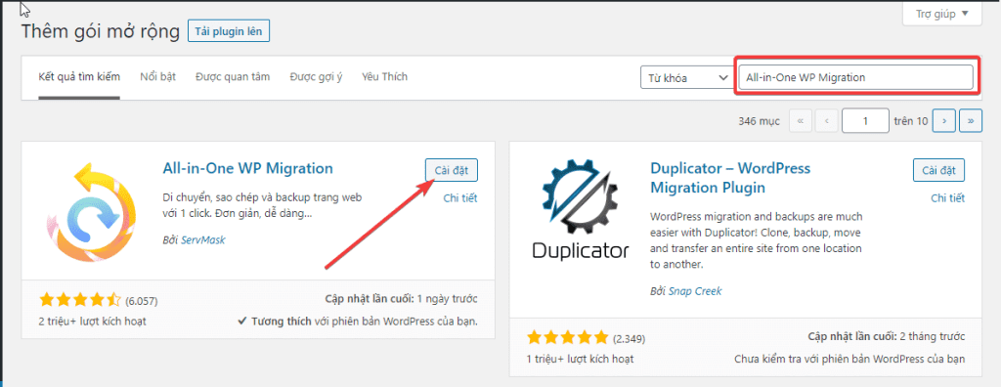Click the 346 mục results count
The height and width of the screenshot is (387, 1001).
(759, 121)
